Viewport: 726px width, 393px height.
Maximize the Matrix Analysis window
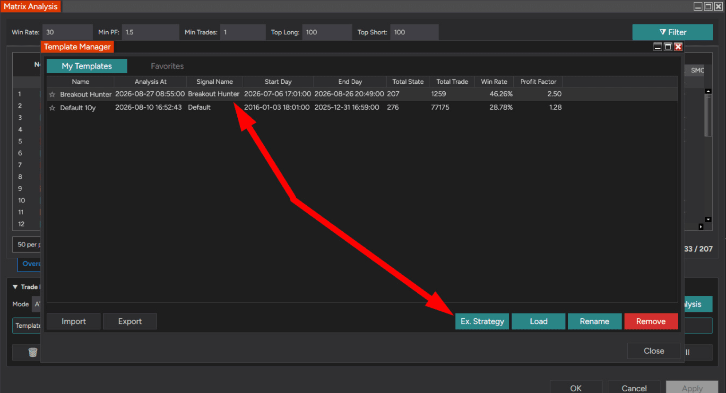[708, 6]
